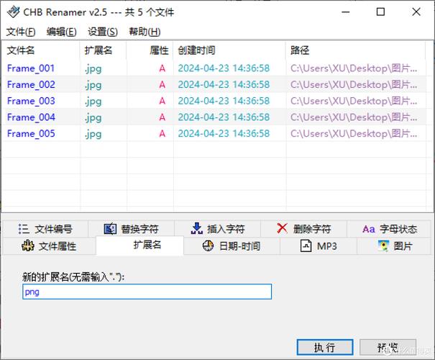This screenshot has height=360, width=435.
Task: Sort by the 属性 column header
Action: pos(150,50)
